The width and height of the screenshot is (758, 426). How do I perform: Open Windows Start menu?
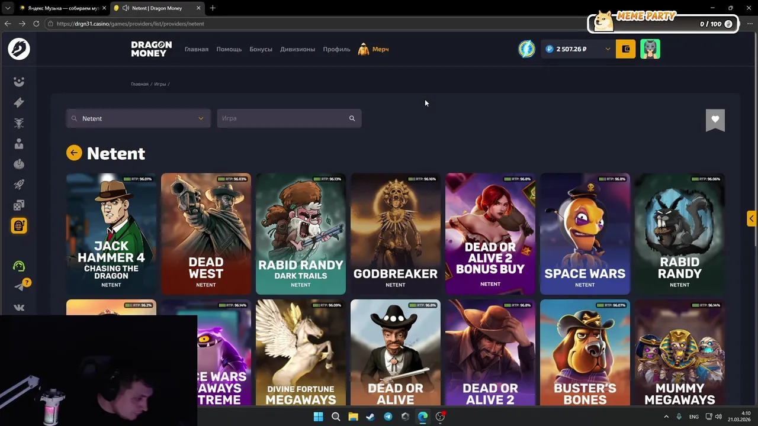coord(318,417)
